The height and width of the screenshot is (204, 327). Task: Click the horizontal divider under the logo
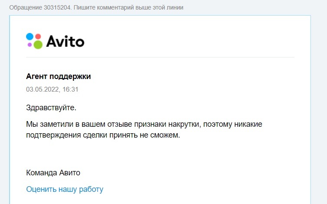click(x=160, y=57)
